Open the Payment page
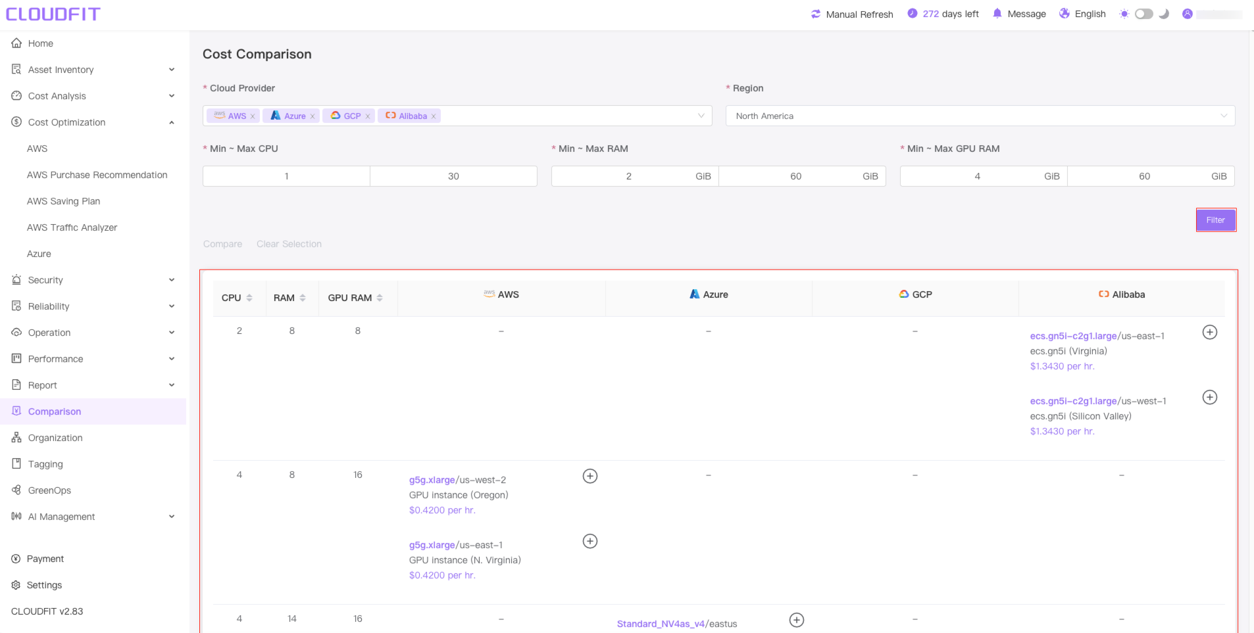The height and width of the screenshot is (633, 1254). 45,559
